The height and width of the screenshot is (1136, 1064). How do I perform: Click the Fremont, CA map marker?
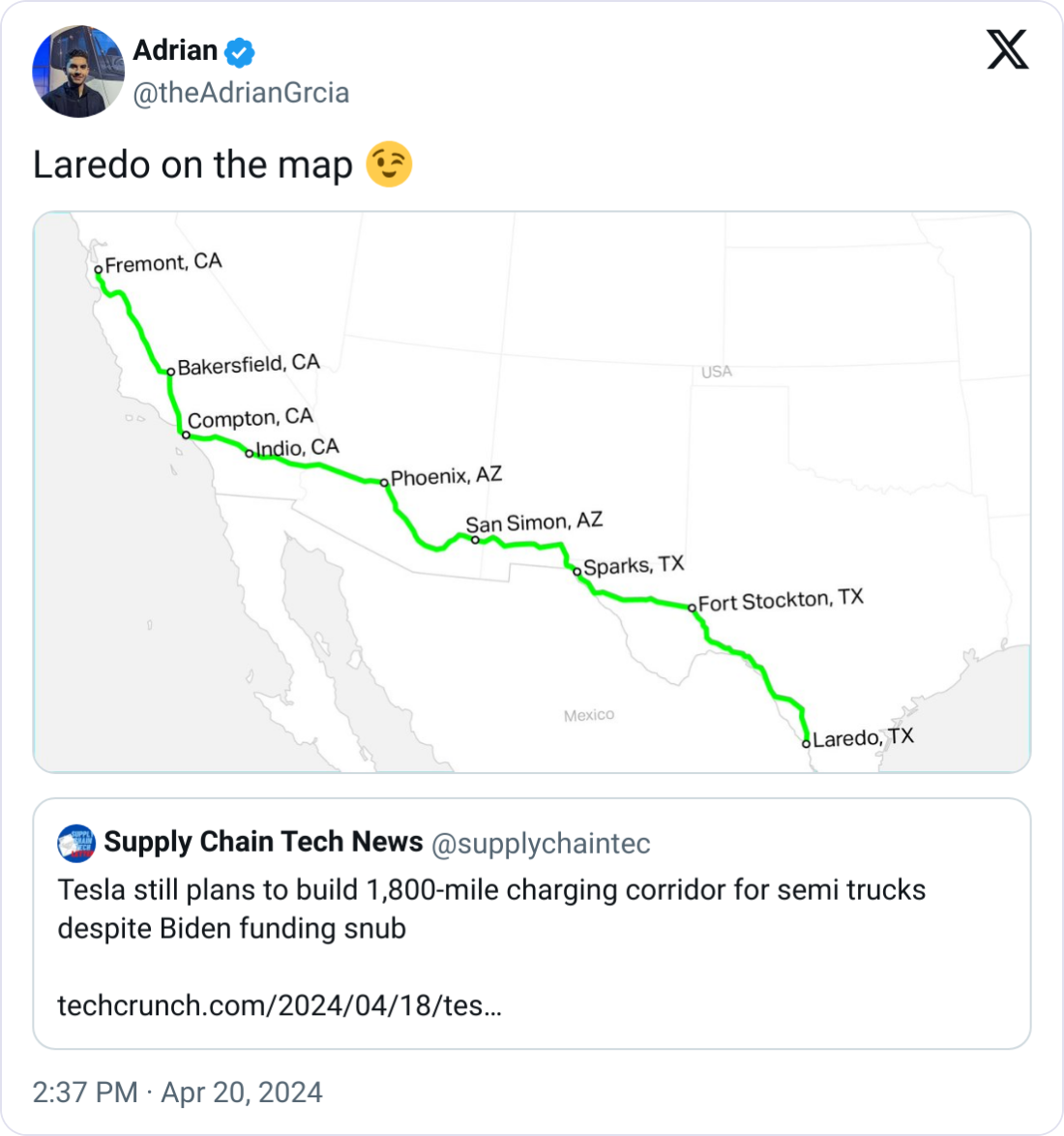[x=99, y=270]
